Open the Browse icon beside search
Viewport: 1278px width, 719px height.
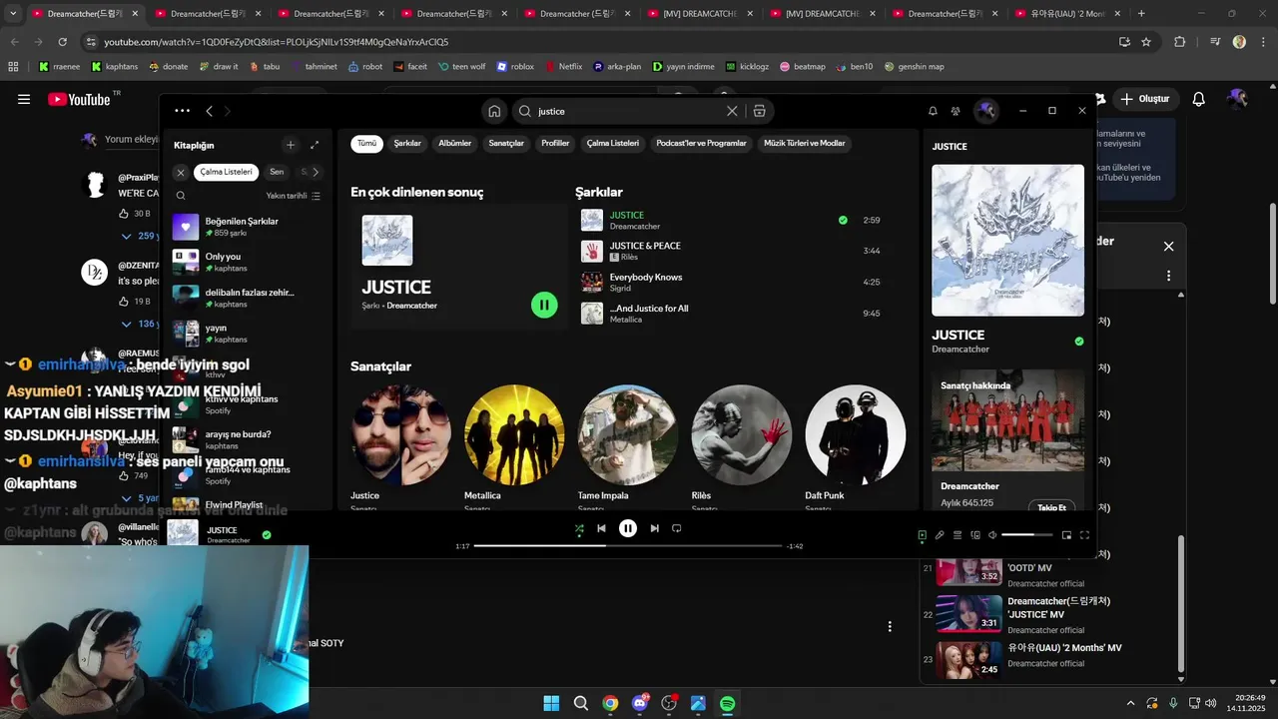coord(759,111)
